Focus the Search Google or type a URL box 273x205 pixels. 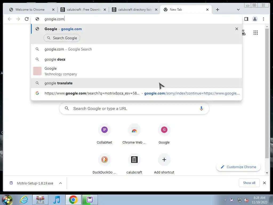[x=134, y=108]
